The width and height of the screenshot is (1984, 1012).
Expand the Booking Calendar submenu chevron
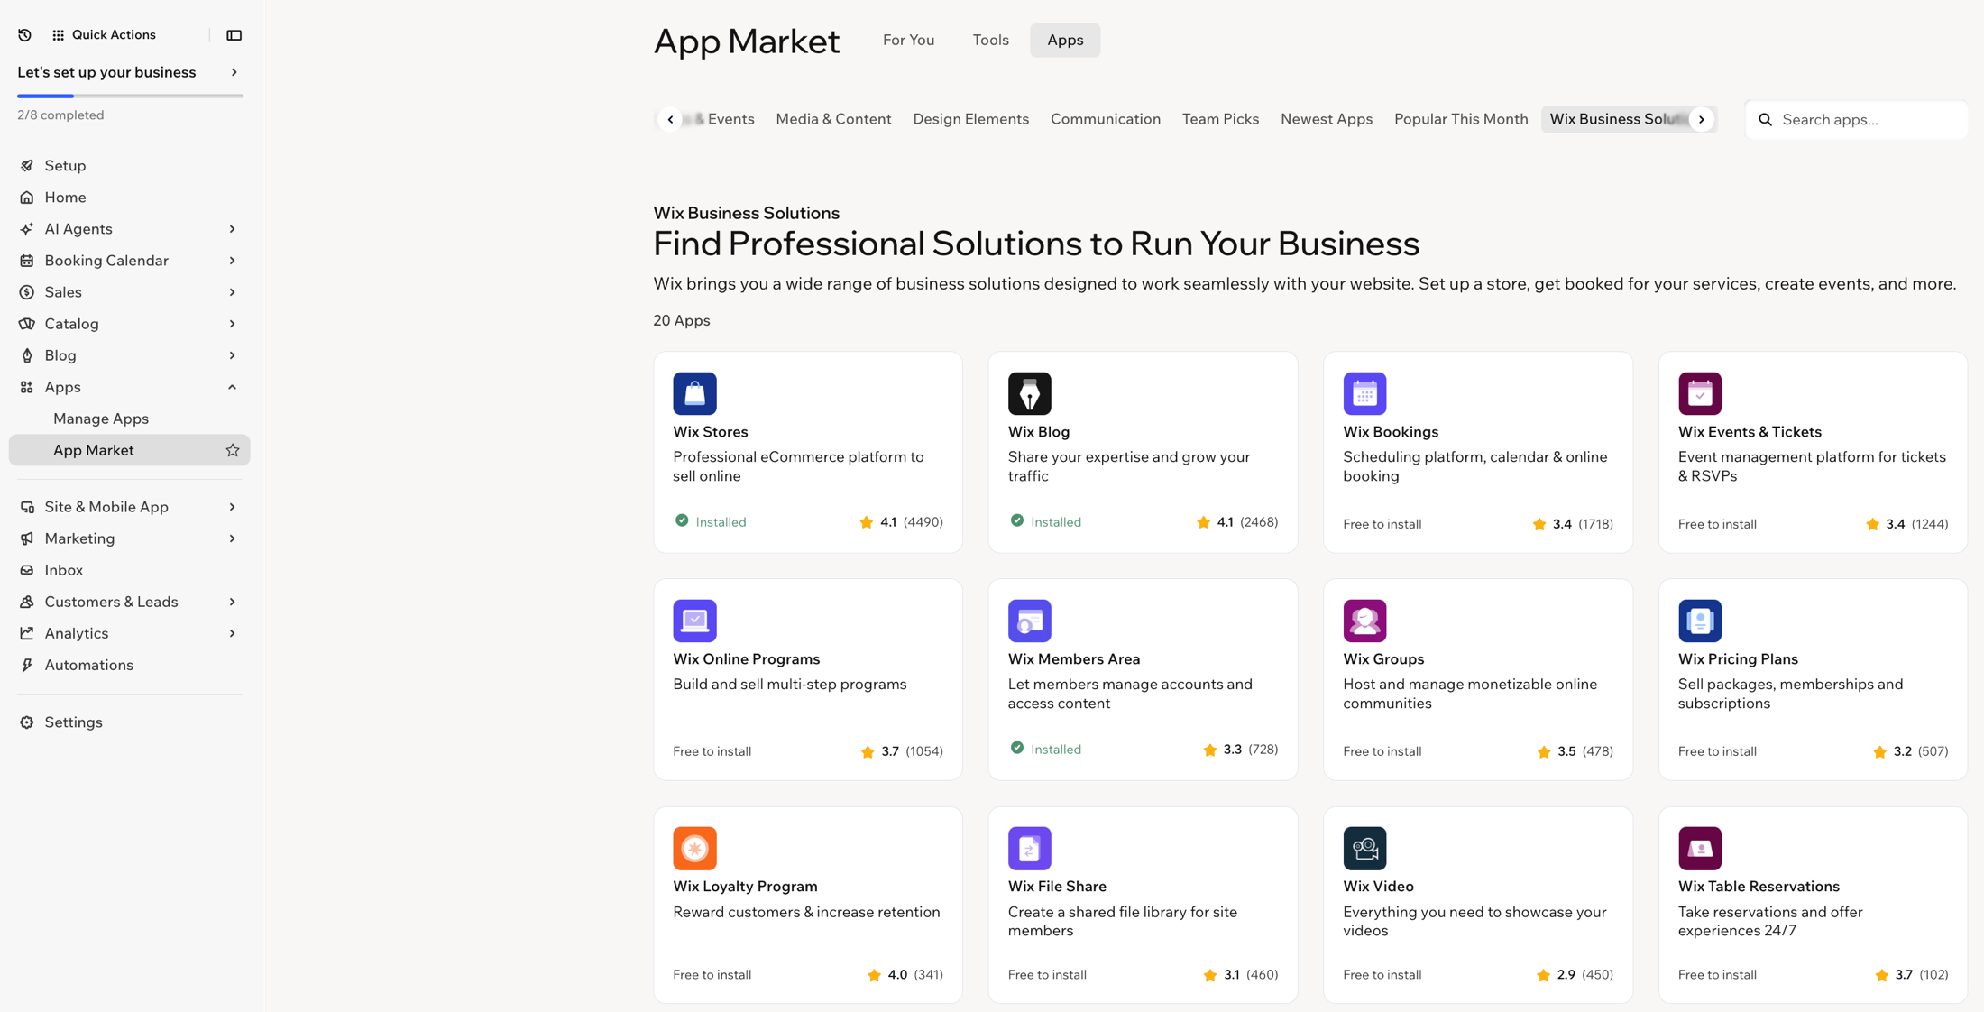pyautogui.click(x=232, y=261)
